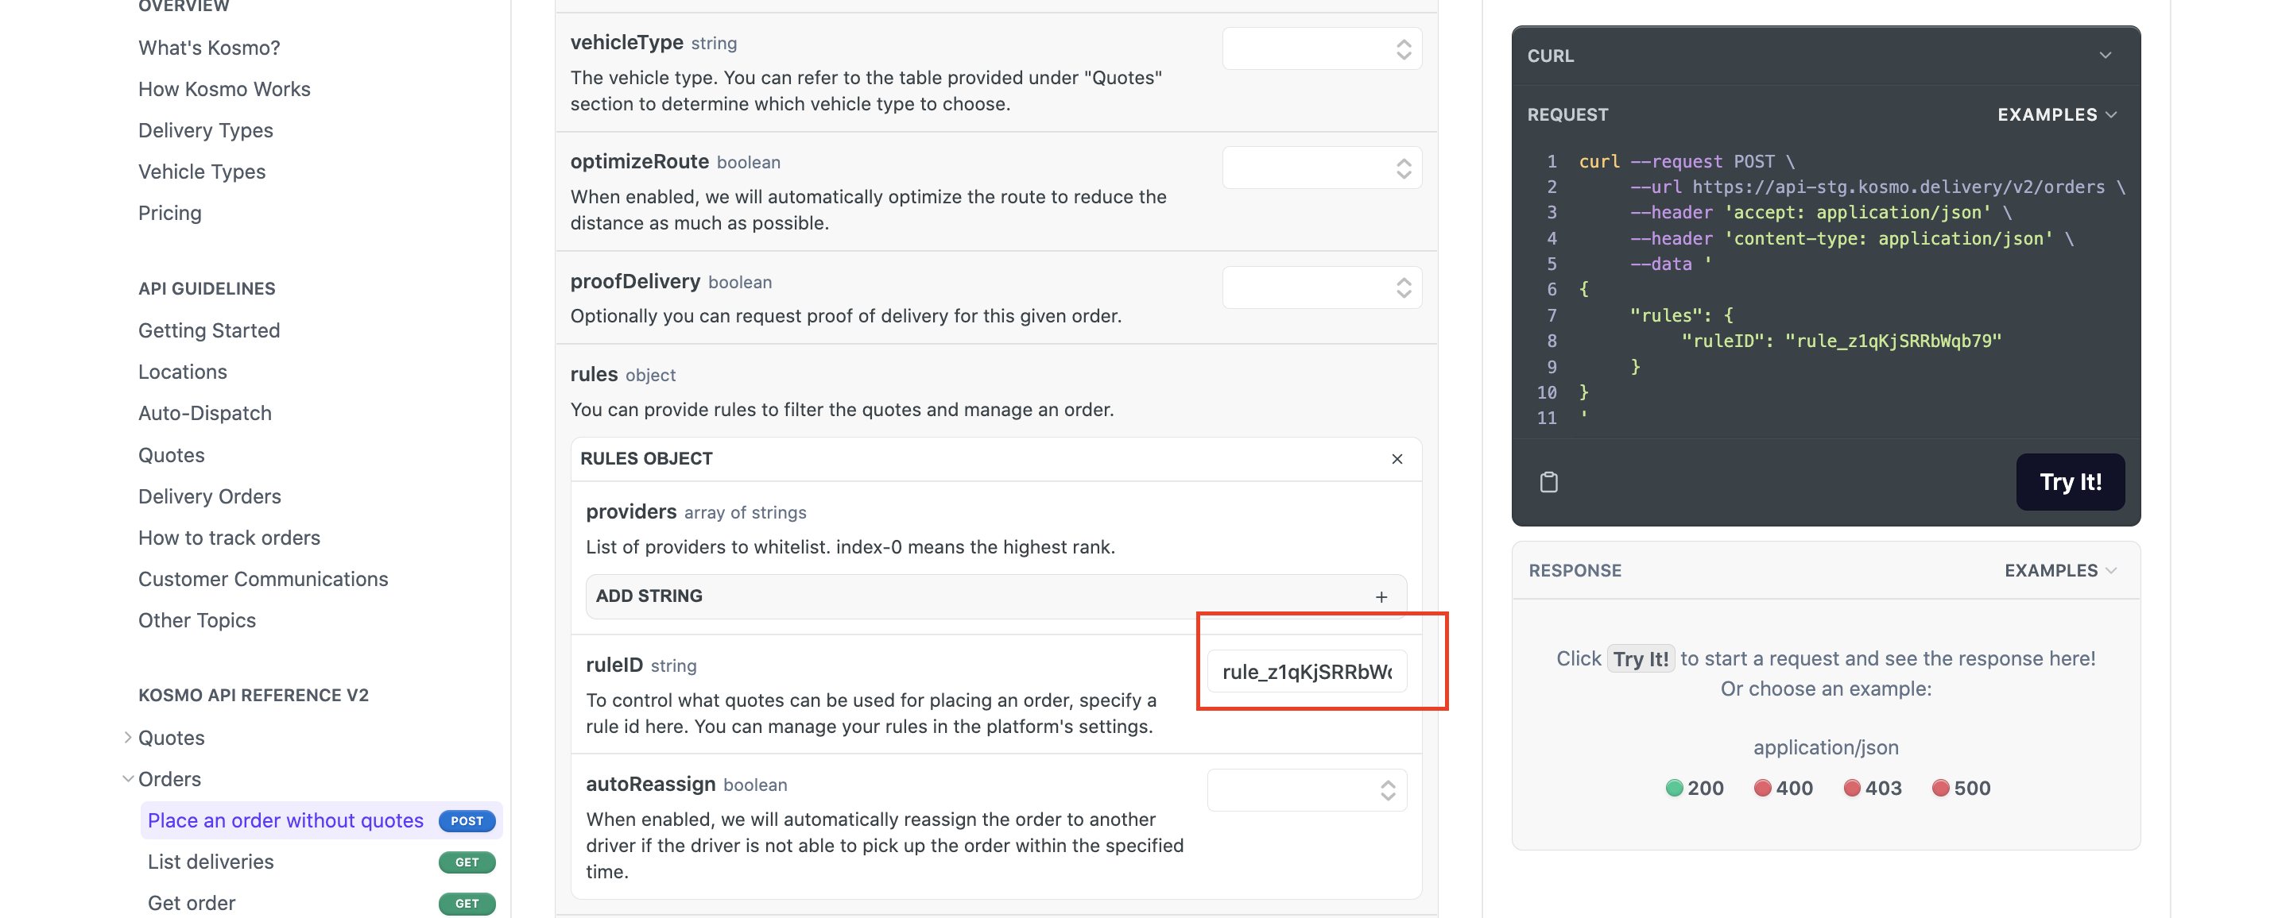Open the Request Examples dropdown

pyautogui.click(x=2056, y=115)
